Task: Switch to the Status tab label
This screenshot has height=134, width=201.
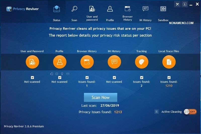Action: (x=57, y=20)
